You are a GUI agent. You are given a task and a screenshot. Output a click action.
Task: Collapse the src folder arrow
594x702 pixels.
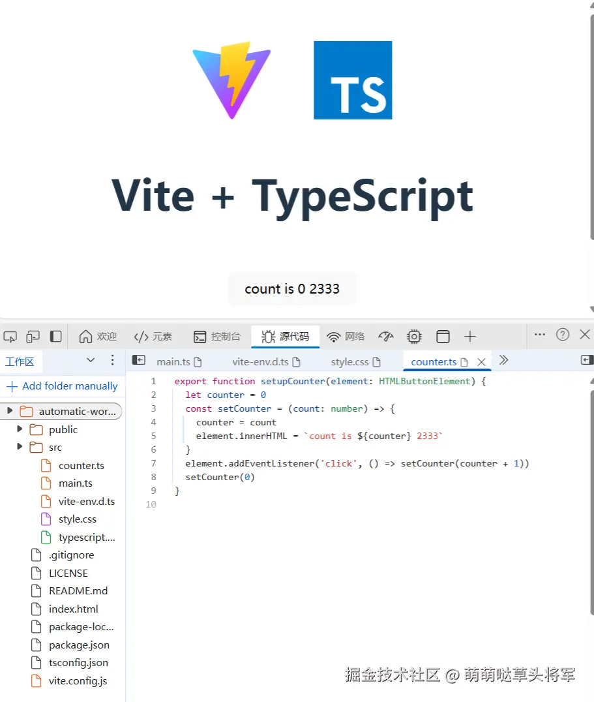click(19, 446)
